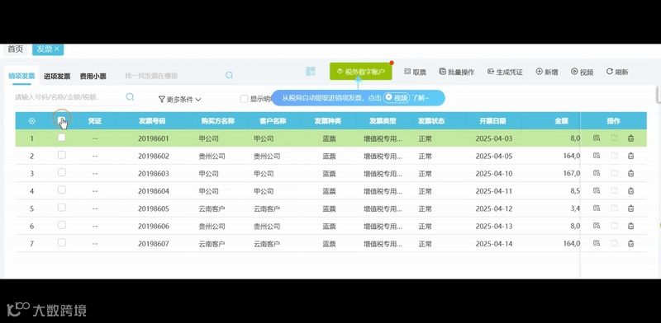The width and height of the screenshot is (661, 323).
Task: Close the 发票 tab with its X
Action: (x=56, y=49)
